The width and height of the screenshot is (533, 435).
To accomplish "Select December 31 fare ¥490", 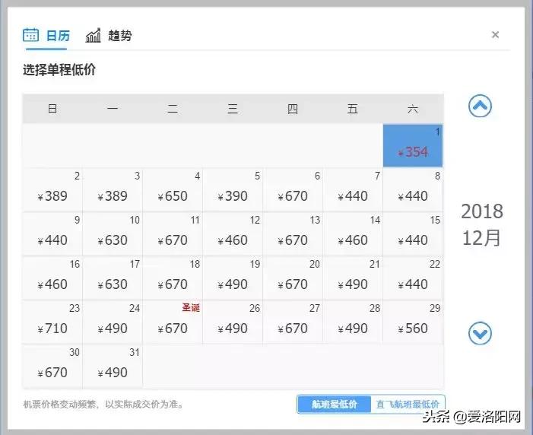I will click(113, 367).
